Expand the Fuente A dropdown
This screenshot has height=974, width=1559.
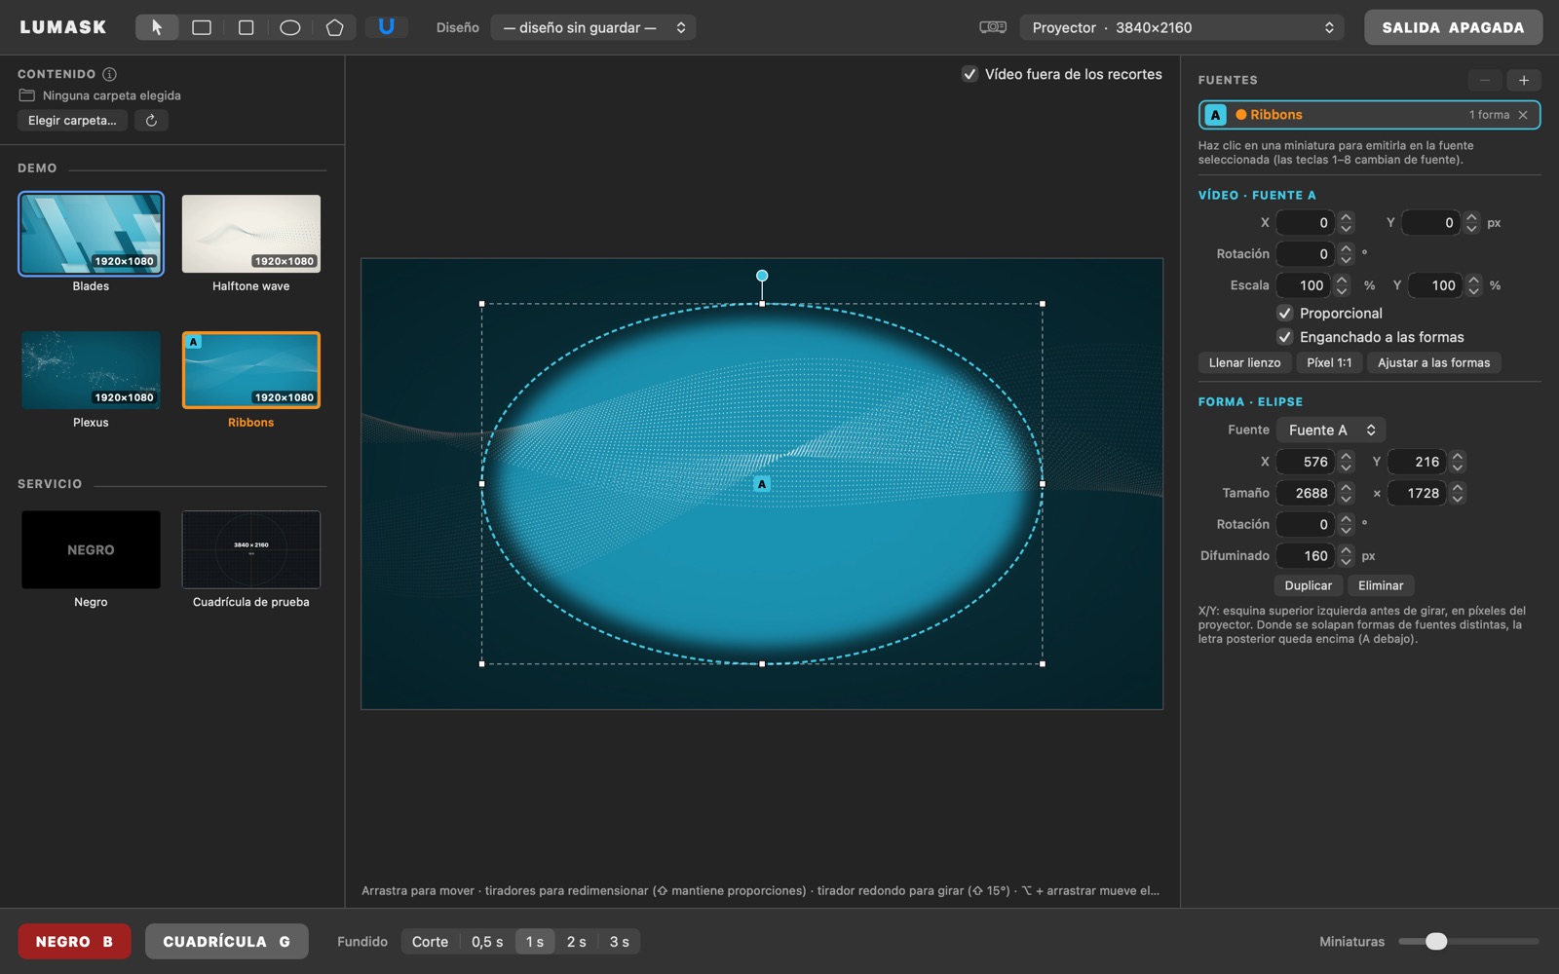point(1331,431)
